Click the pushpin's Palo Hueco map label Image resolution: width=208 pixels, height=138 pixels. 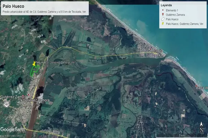55,62
